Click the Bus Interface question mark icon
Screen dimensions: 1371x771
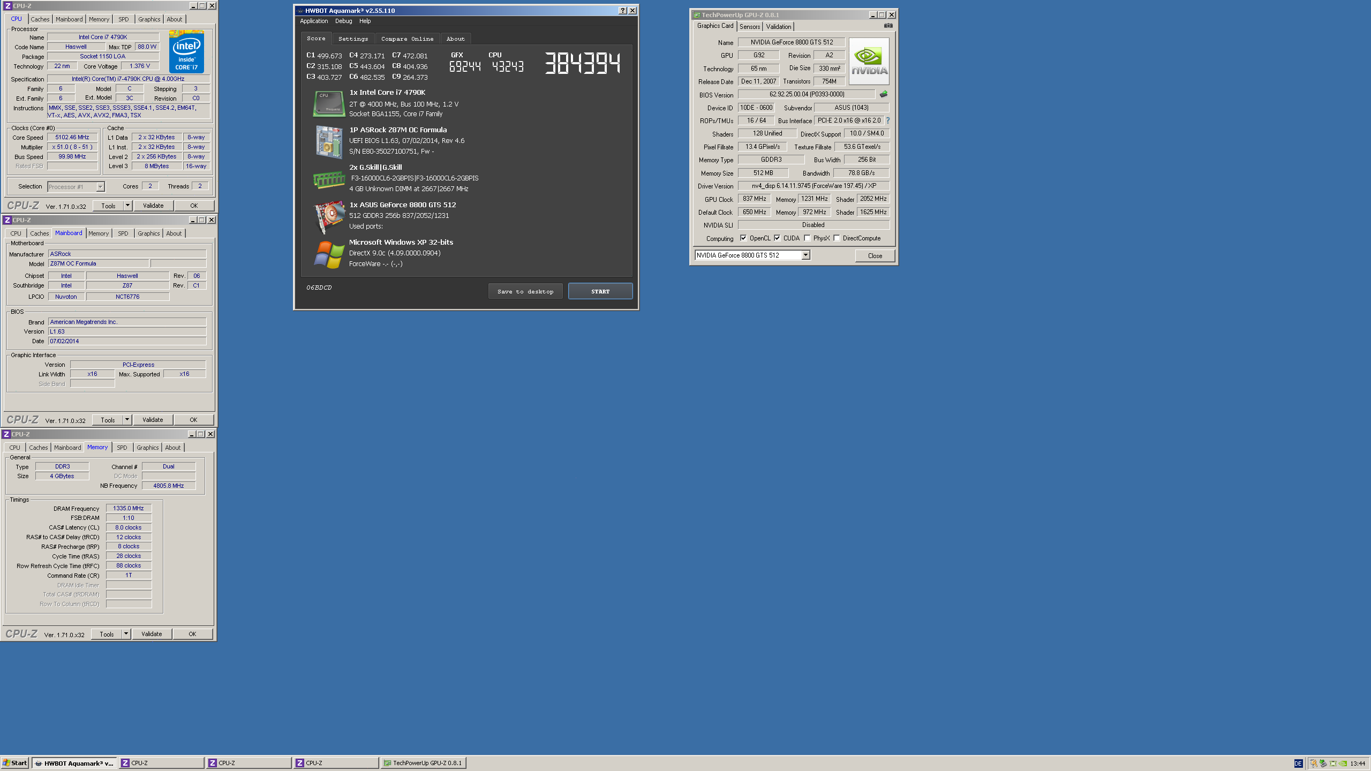click(888, 120)
